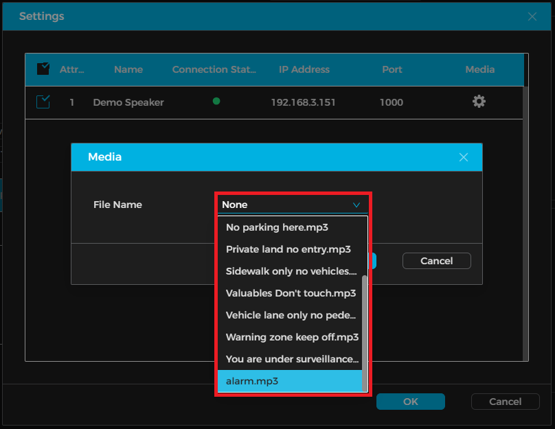Viewport: 555px width, 429px height.
Task: Close the Settings window
Action: coord(532,16)
